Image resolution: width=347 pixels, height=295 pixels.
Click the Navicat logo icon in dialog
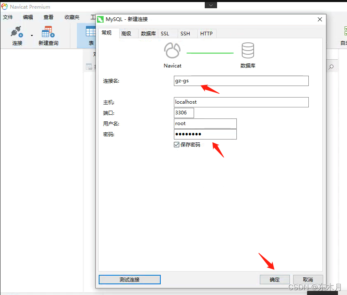172,51
